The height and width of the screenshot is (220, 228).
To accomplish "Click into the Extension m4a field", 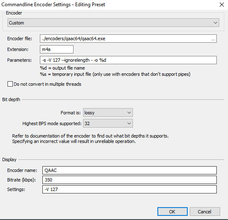I will [57, 49].
